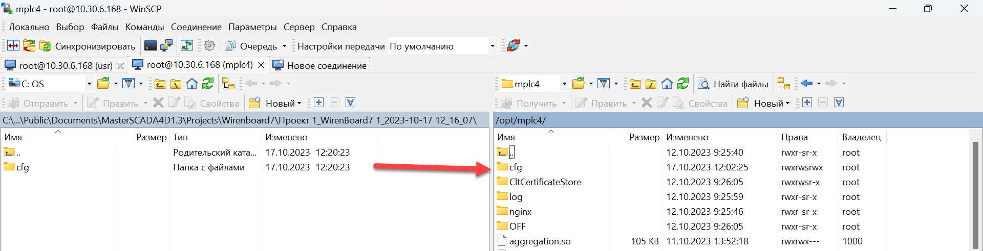The width and height of the screenshot is (983, 251).
Task: Open the Файлы menu
Action: coord(105,27)
